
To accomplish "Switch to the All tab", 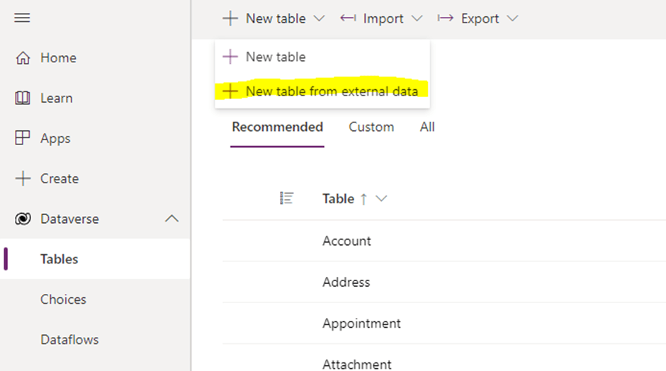I will point(427,127).
